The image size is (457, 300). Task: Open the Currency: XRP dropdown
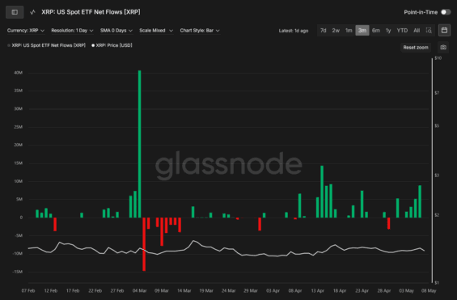pyautogui.click(x=26, y=31)
